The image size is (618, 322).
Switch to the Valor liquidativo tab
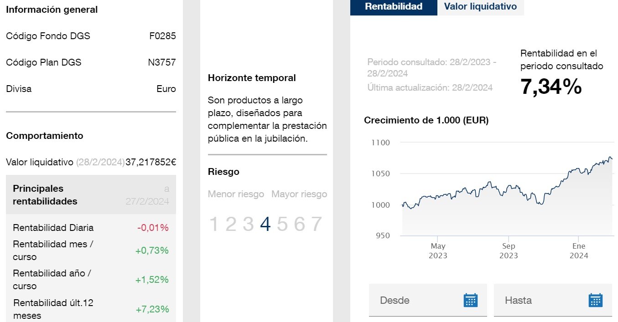click(480, 7)
